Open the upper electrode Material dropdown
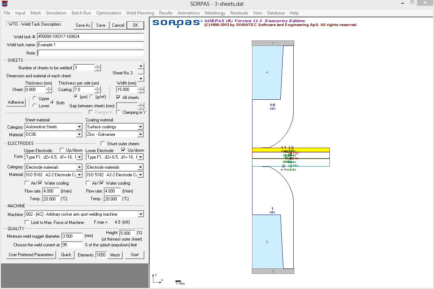The height and width of the screenshot is (289, 434). point(79,175)
